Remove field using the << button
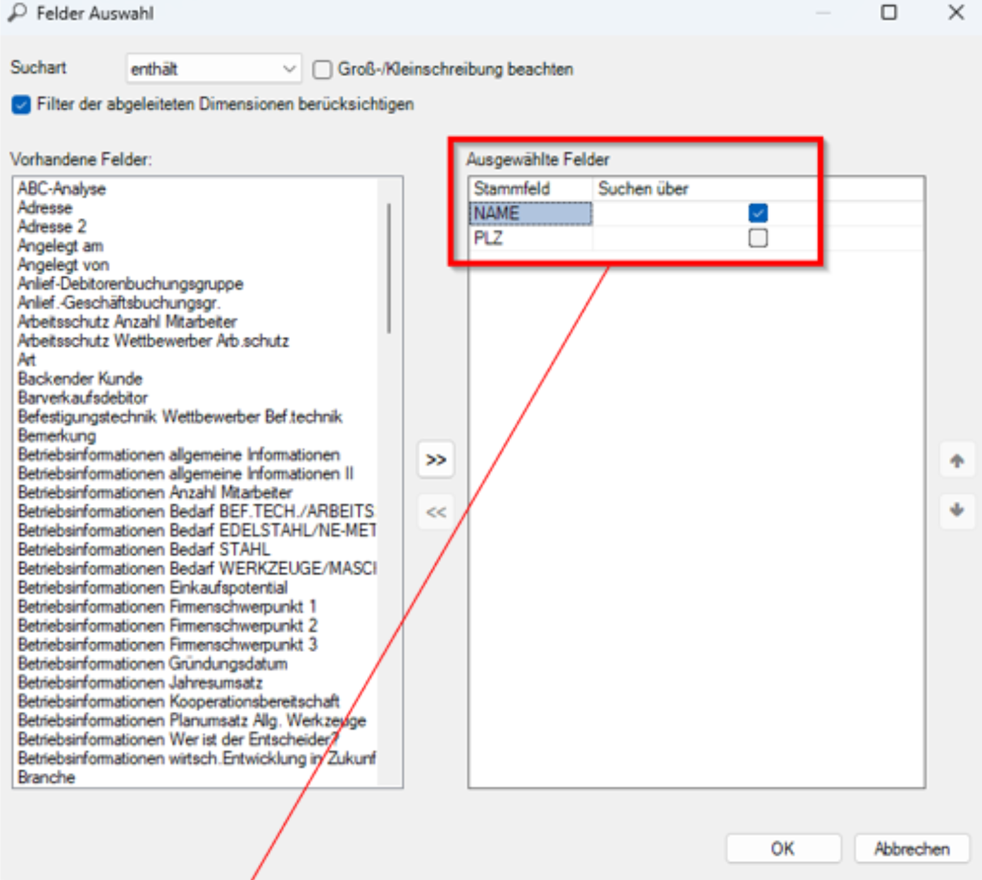The image size is (982, 880). pos(436,511)
